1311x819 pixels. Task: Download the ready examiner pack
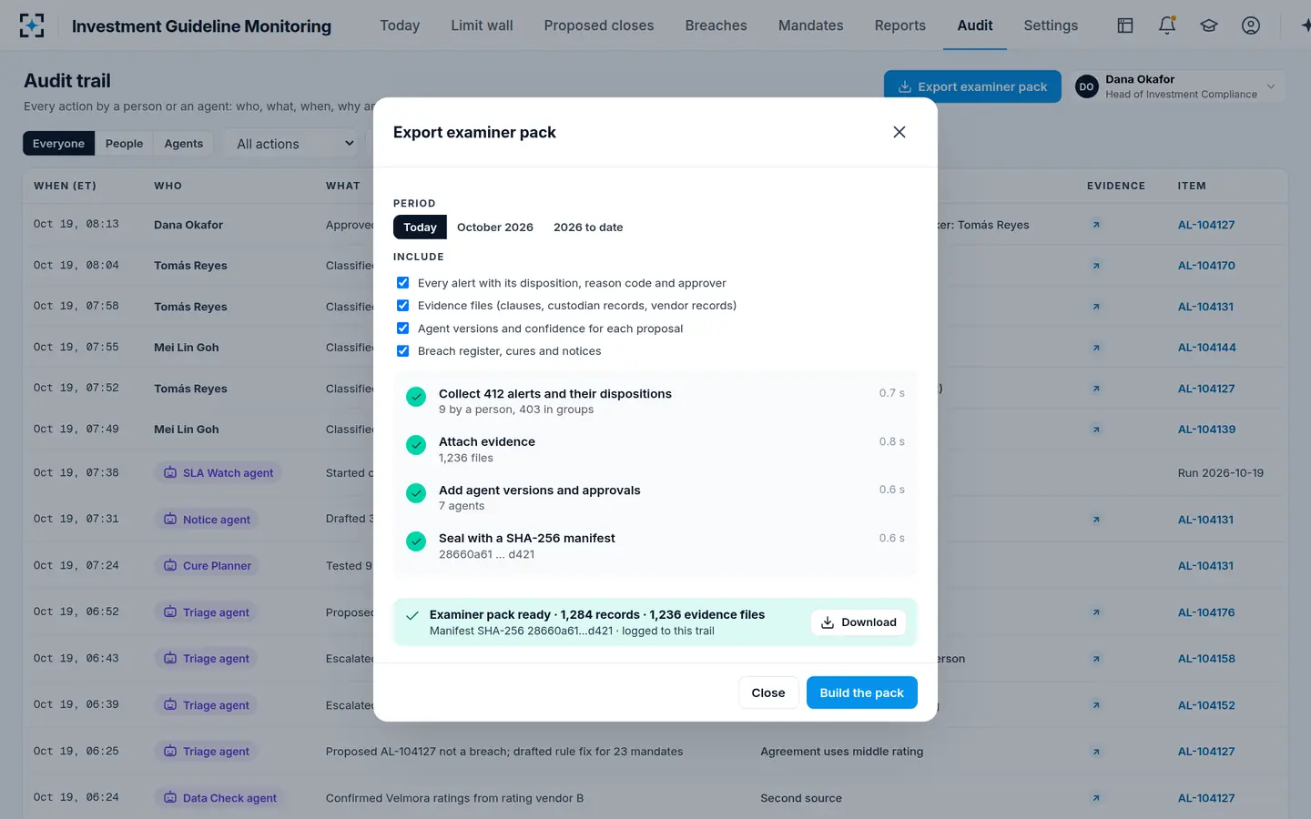click(x=859, y=622)
